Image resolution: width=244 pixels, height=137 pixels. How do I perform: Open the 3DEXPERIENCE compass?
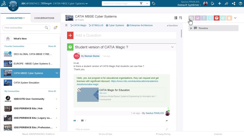pos(13,6)
